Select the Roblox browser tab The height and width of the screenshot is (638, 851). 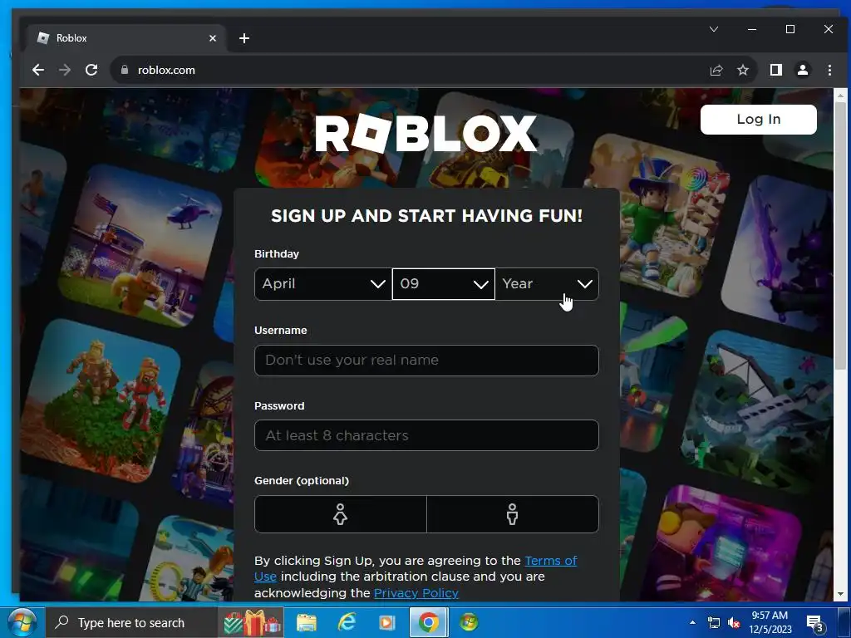[126, 38]
